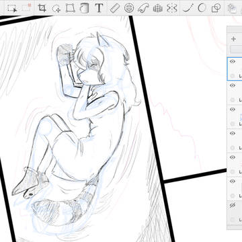This screenshot has height=242, width=242.
Task: Toggle eye of sixth layer from top
Action: coord(233,182)
